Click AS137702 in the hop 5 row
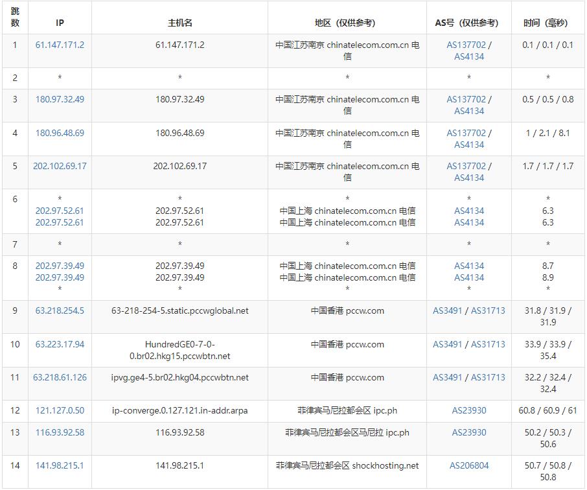The height and width of the screenshot is (490, 587). pyautogui.click(x=466, y=166)
